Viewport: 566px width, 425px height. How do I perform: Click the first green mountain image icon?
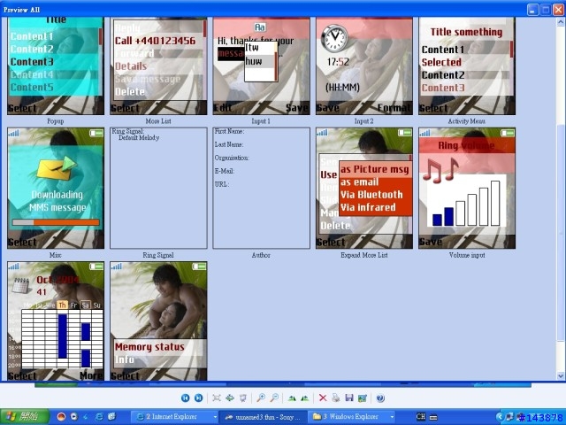[292, 398]
